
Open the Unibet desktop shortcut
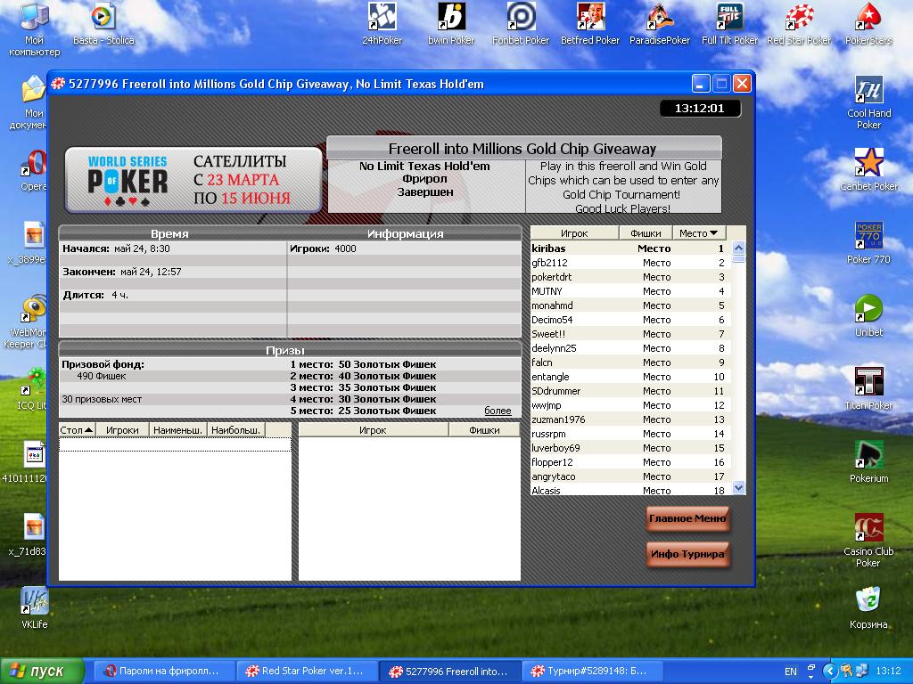(x=868, y=309)
